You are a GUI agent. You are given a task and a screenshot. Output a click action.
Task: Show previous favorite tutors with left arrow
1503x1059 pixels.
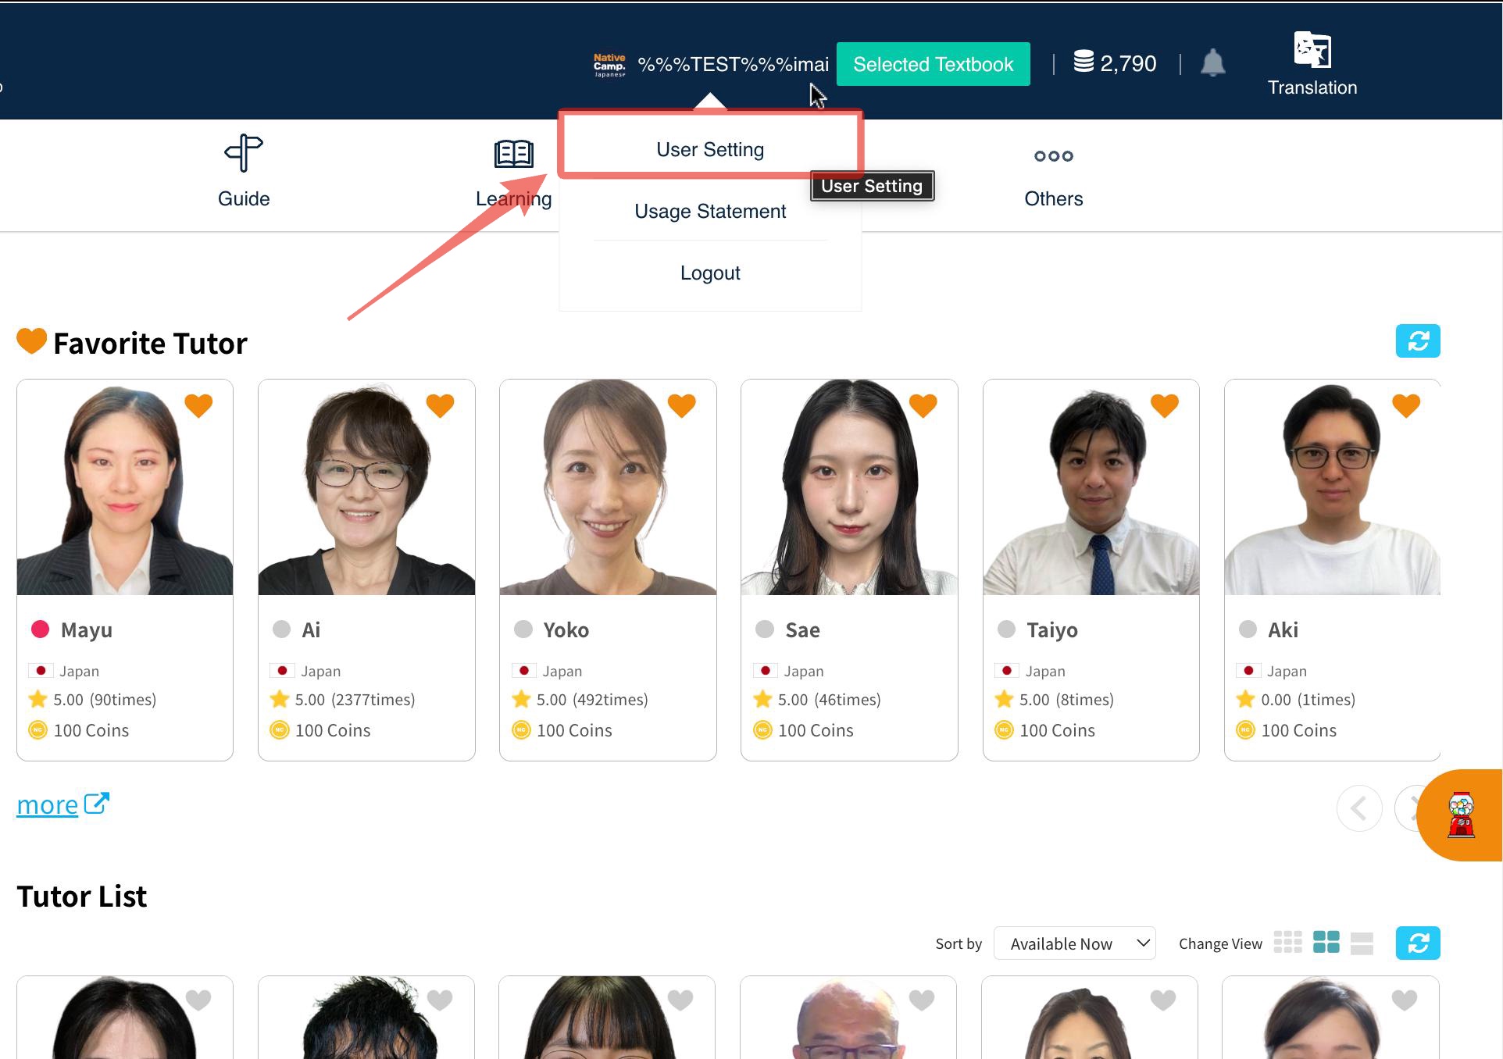(x=1359, y=808)
